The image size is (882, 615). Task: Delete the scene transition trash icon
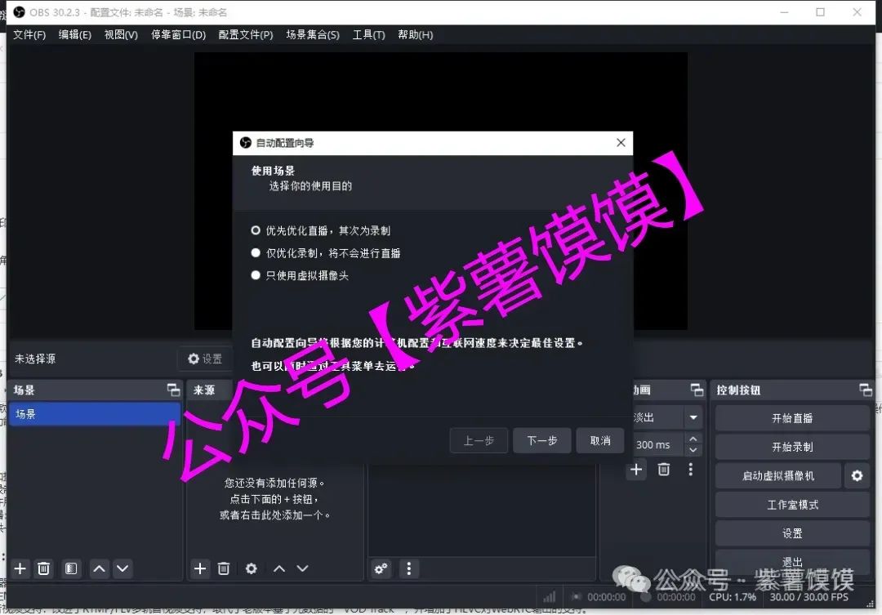click(x=664, y=470)
